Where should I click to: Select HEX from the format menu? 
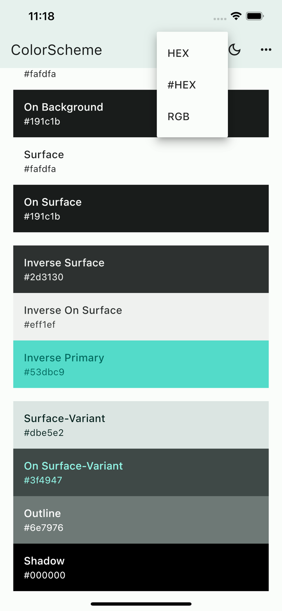point(178,53)
